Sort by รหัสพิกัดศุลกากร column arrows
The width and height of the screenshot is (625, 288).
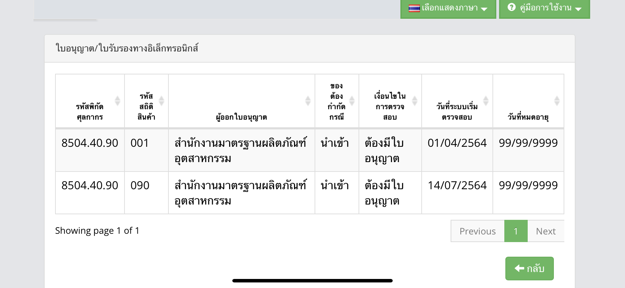[118, 101]
